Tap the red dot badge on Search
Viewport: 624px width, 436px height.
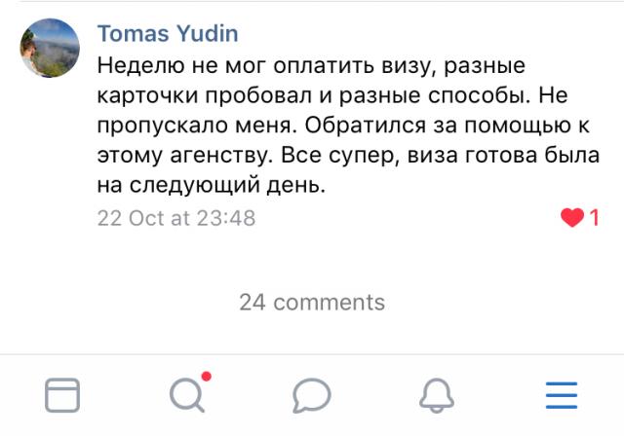click(206, 376)
